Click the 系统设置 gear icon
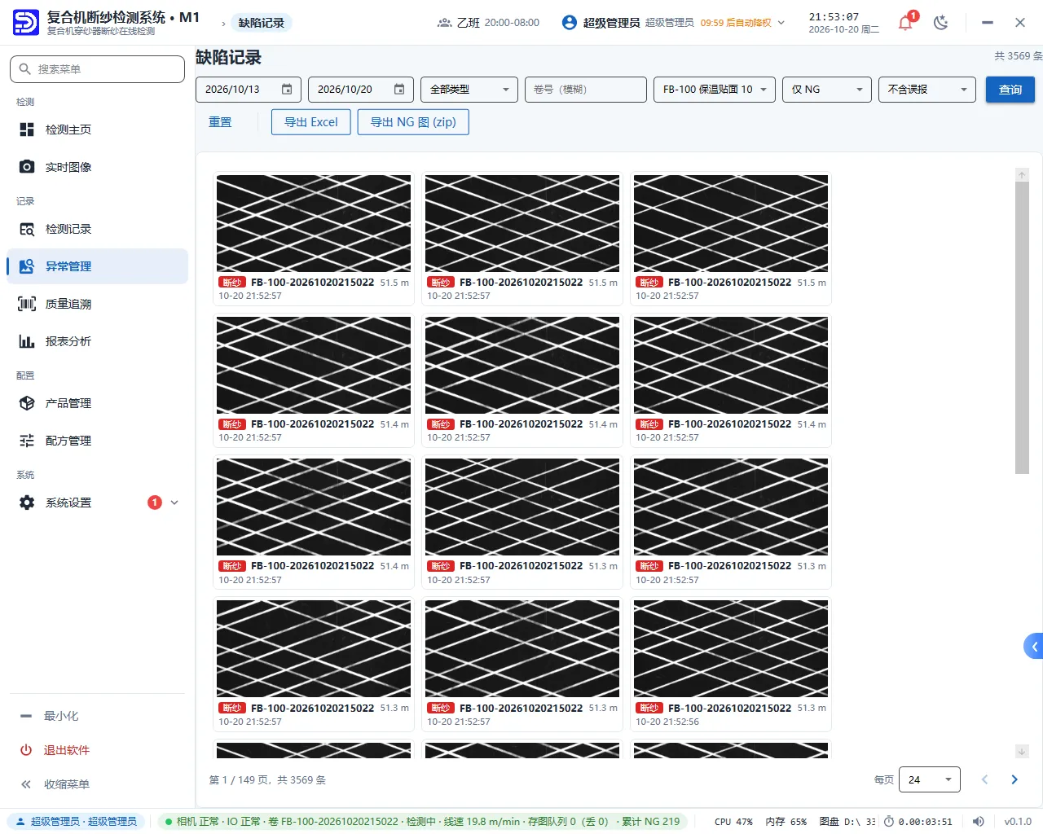The height and width of the screenshot is (834, 1043). (27, 503)
